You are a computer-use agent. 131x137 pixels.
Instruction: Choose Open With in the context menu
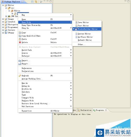[45, 22]
